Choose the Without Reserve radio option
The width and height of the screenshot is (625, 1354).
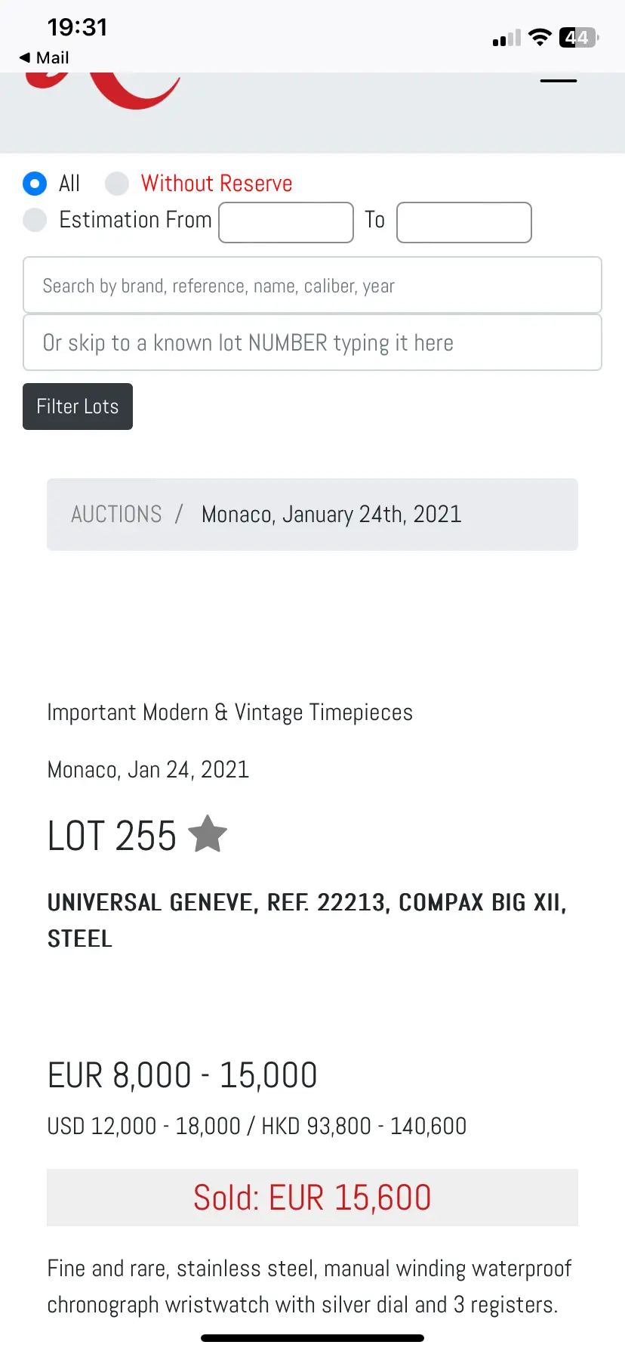tap(117, 183)
